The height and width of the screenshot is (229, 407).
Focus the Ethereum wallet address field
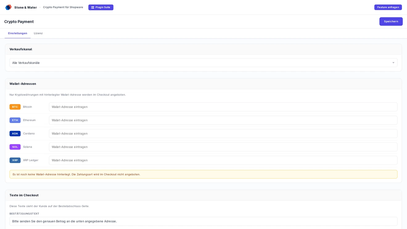(x=223, y=120)
